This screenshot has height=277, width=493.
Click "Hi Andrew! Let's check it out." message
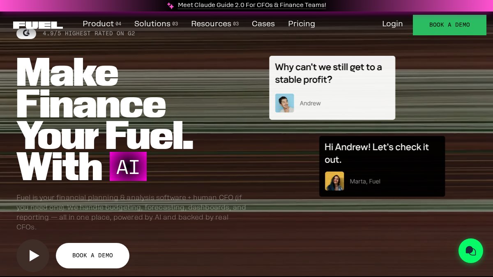click(x=377, y=153)
